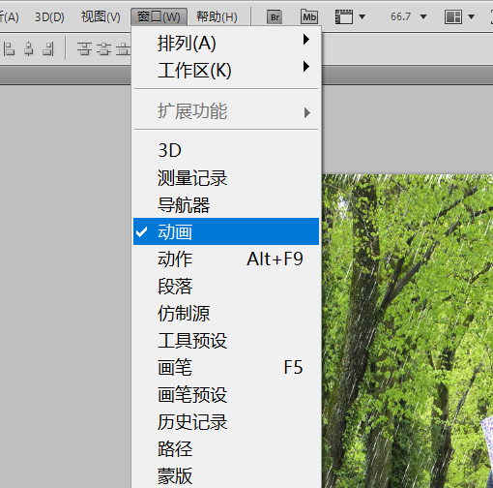Open the 窗口(W) menu

pyautogui.click(x=159, y=16)
